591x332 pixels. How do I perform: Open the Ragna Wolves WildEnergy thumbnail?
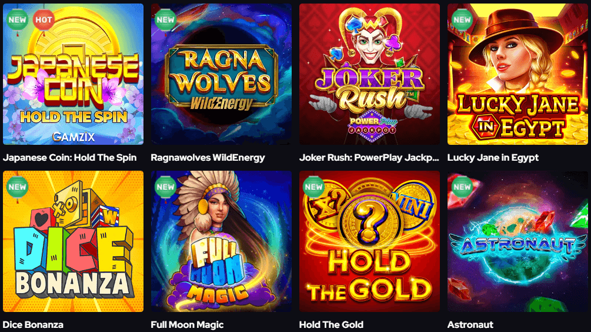point(221,74)
